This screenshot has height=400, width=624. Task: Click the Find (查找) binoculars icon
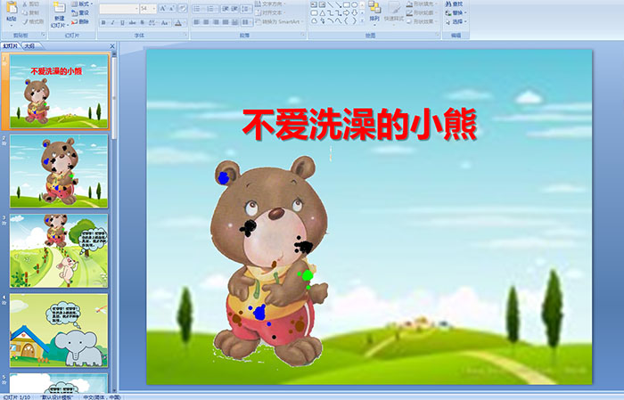tap(447, 4)
